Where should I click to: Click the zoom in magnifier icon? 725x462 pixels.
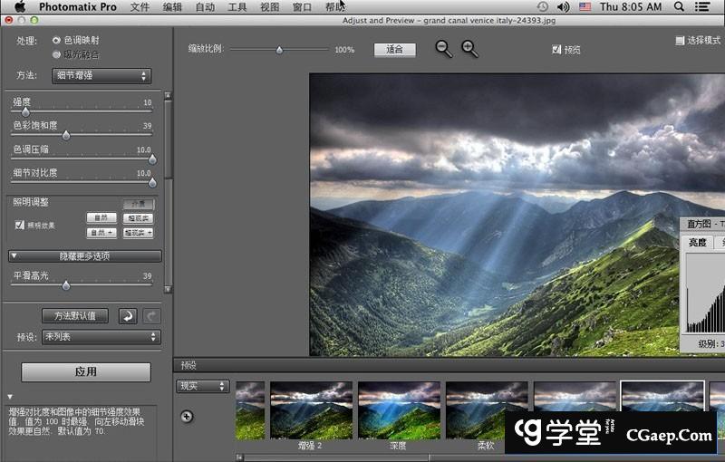(469, 49)
